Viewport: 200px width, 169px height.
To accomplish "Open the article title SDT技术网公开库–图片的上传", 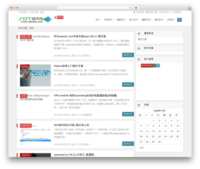I will pos(71,125).
